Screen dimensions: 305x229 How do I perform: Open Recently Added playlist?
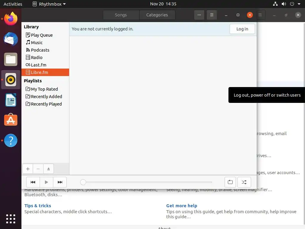[x=45, y=97]
